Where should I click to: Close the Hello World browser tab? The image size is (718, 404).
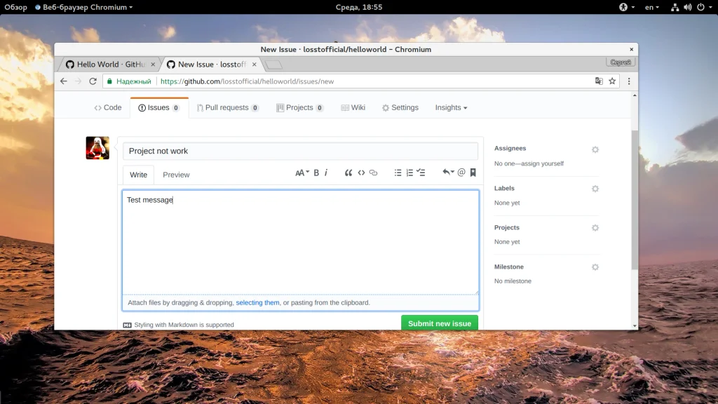(x=153, y=65)
